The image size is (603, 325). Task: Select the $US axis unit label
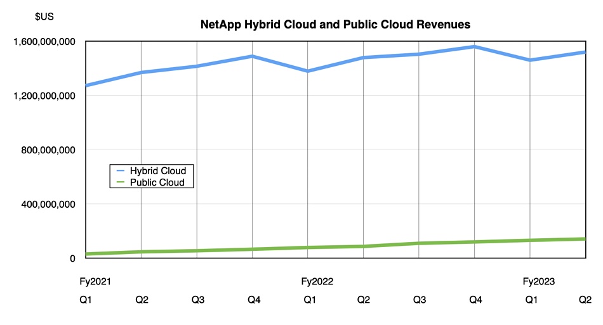(x=44, y=16)
